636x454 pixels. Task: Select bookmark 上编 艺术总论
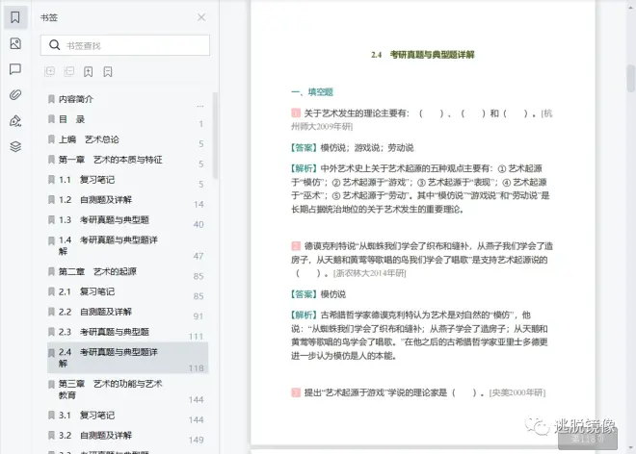pos(89,139)
